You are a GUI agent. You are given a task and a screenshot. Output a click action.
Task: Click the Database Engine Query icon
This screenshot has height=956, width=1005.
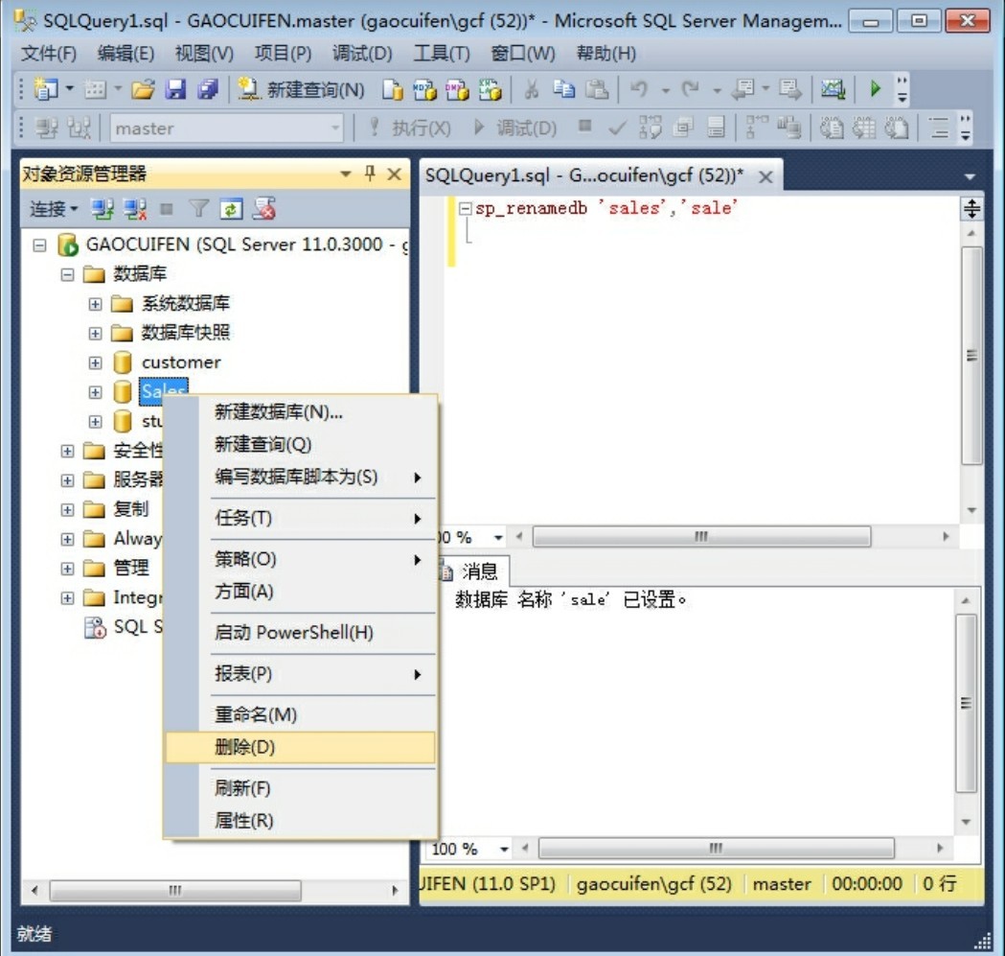(392, 89)
